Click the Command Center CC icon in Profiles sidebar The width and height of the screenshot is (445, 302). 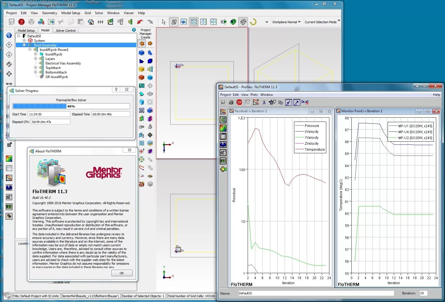(x=223, y=153)
